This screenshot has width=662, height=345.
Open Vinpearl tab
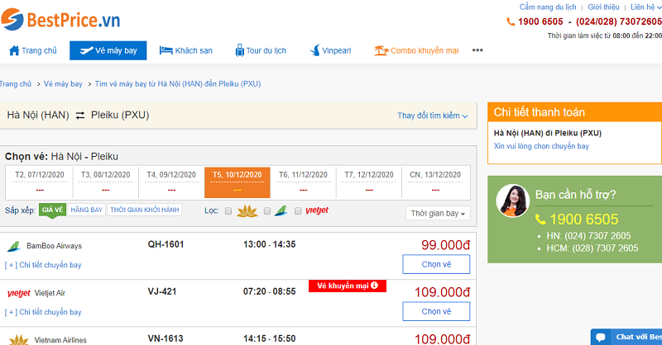point(330,50)
